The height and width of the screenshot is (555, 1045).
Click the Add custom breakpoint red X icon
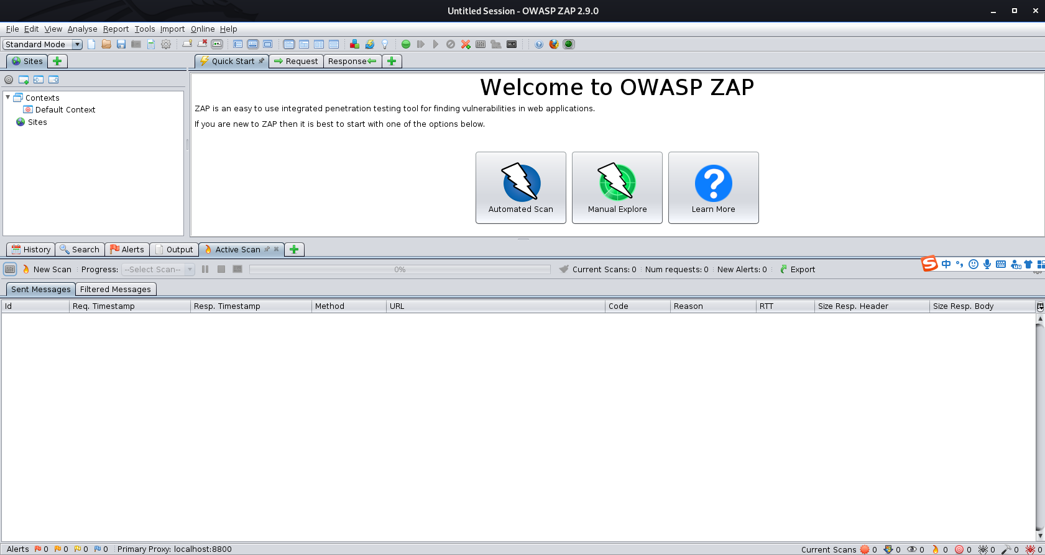466,44
